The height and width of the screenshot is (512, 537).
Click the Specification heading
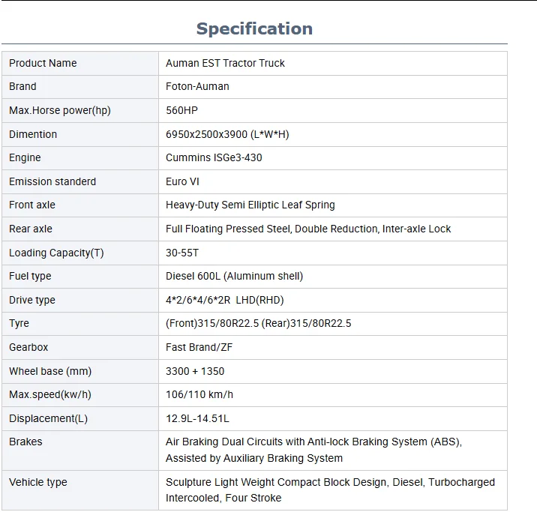tap(254, 29)
